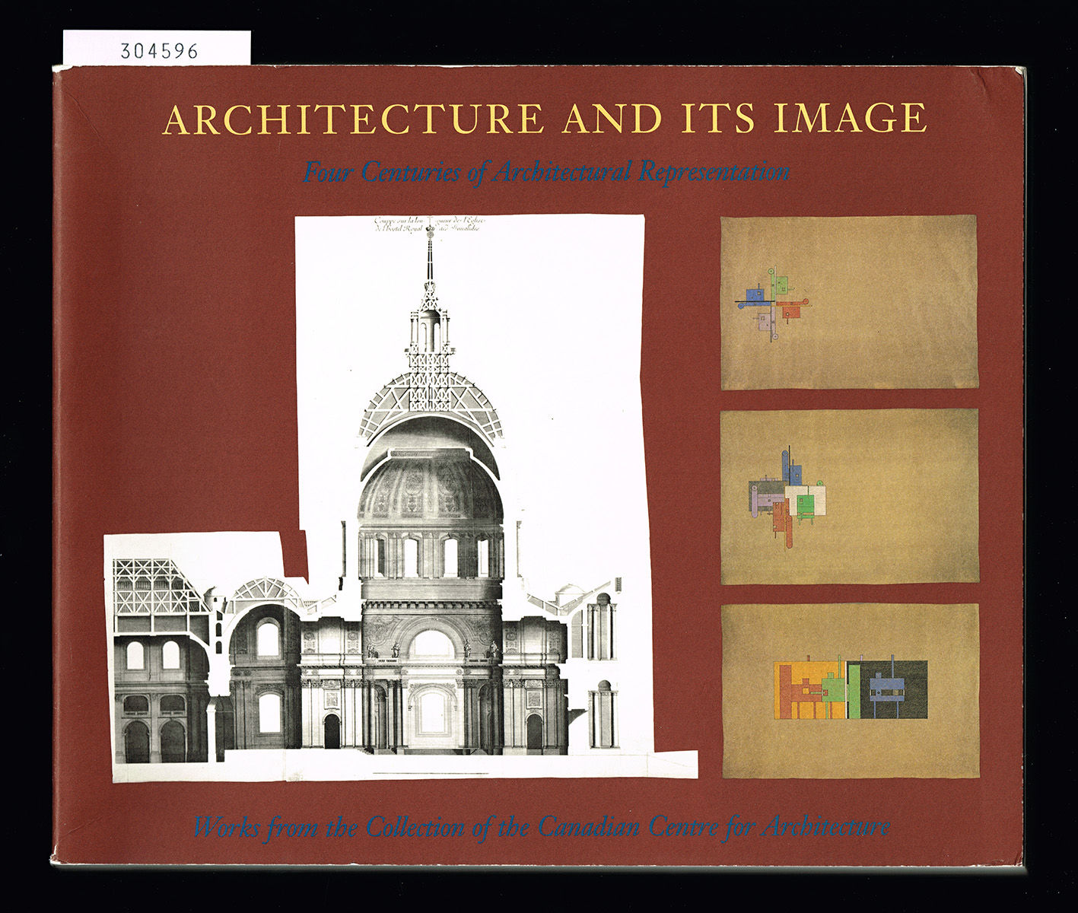Click the top colored plan drawing panel
The image size is (1078, 913).
849,302
